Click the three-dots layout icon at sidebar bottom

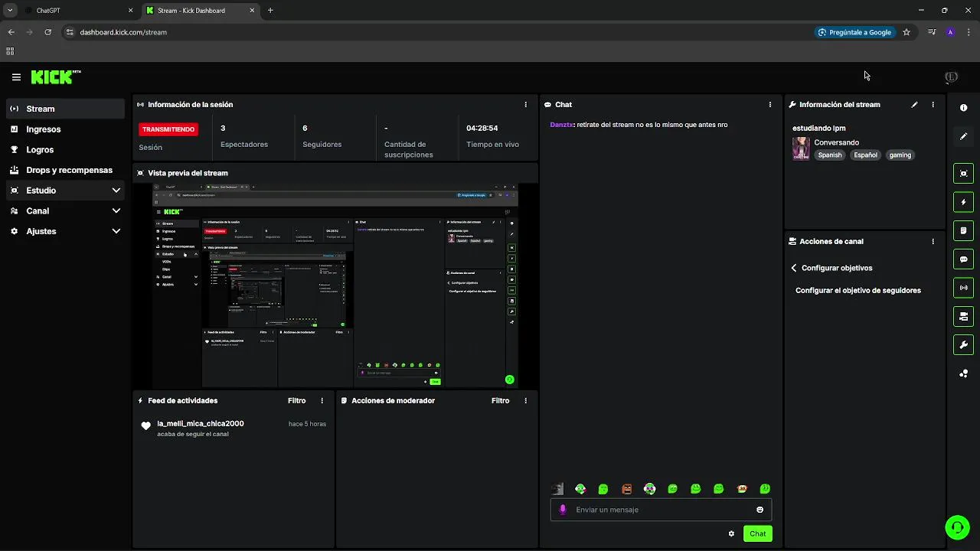(x=964, y=373)
